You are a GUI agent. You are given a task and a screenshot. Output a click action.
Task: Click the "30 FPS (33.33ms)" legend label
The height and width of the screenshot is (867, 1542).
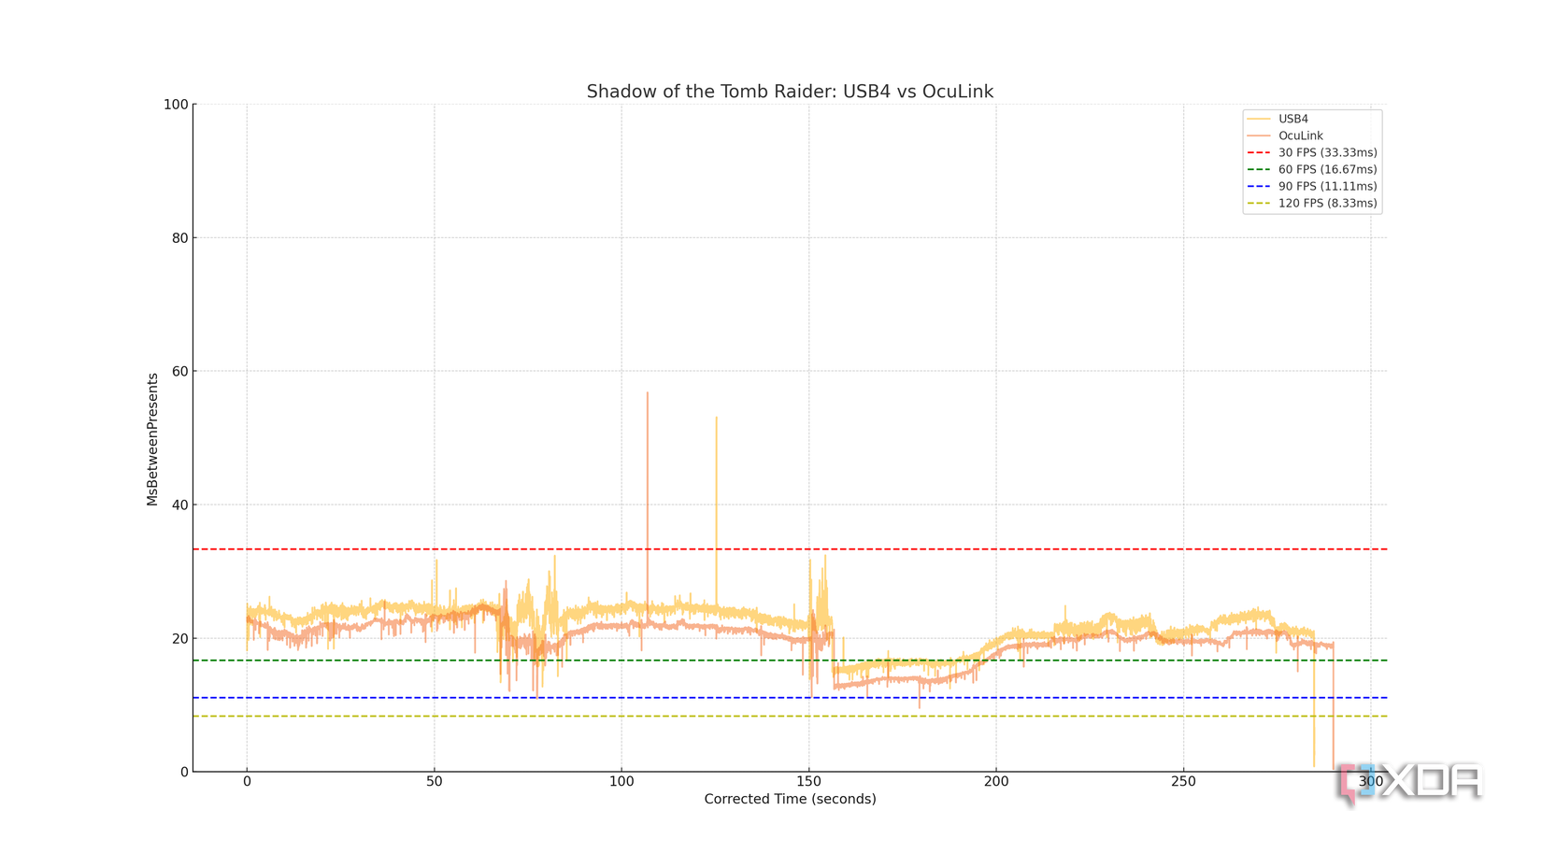click(1327, 152)
